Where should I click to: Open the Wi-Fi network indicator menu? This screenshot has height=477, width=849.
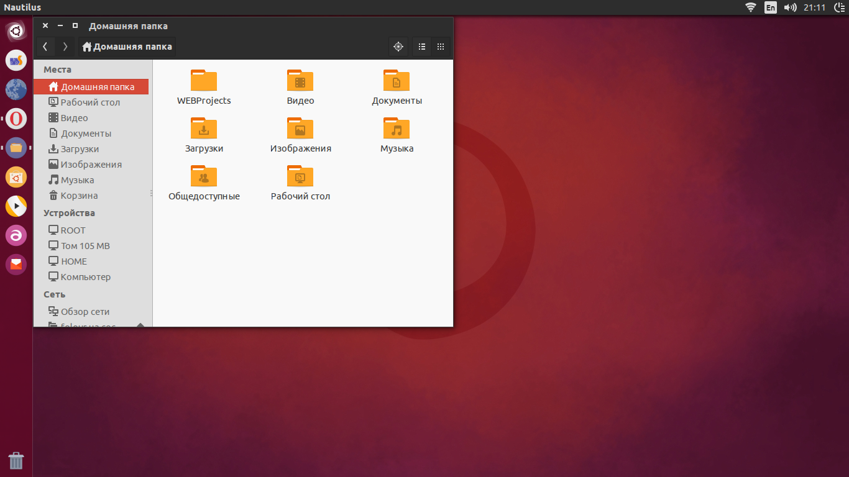pos(751,7)
